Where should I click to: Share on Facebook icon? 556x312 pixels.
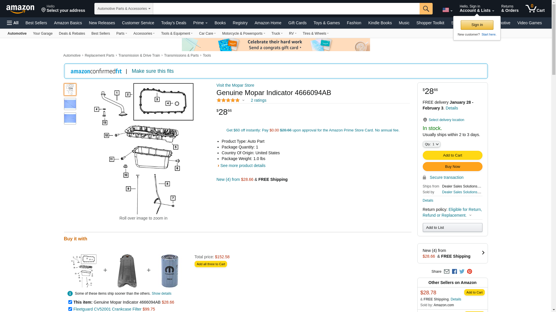point(454,272)
